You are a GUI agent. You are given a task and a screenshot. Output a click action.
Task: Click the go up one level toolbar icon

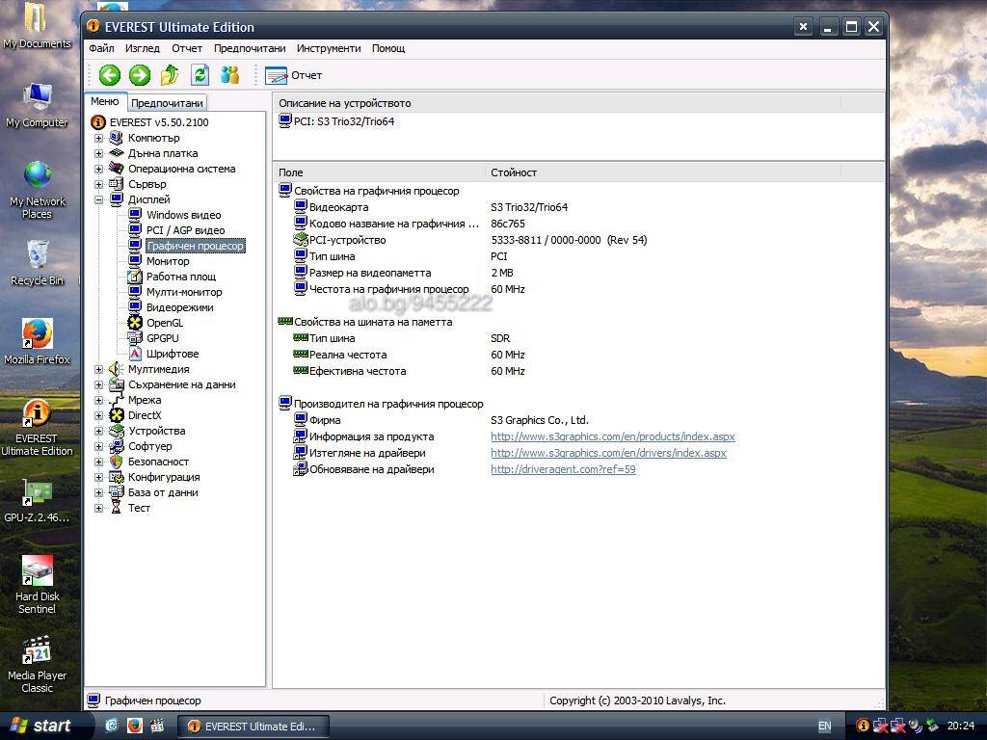170,75
